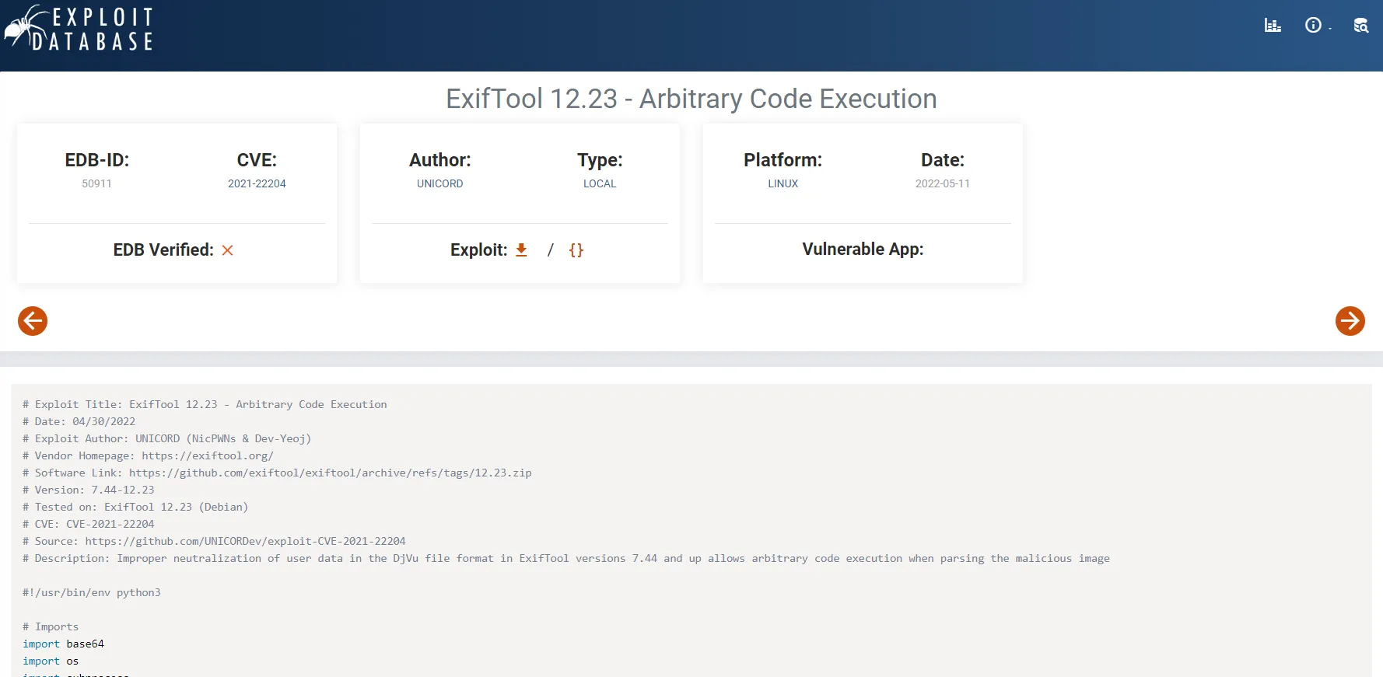
Task: Click the '# Date: 04/30/2022' code line
Action: pyautogui.click(x=79, y=421)
